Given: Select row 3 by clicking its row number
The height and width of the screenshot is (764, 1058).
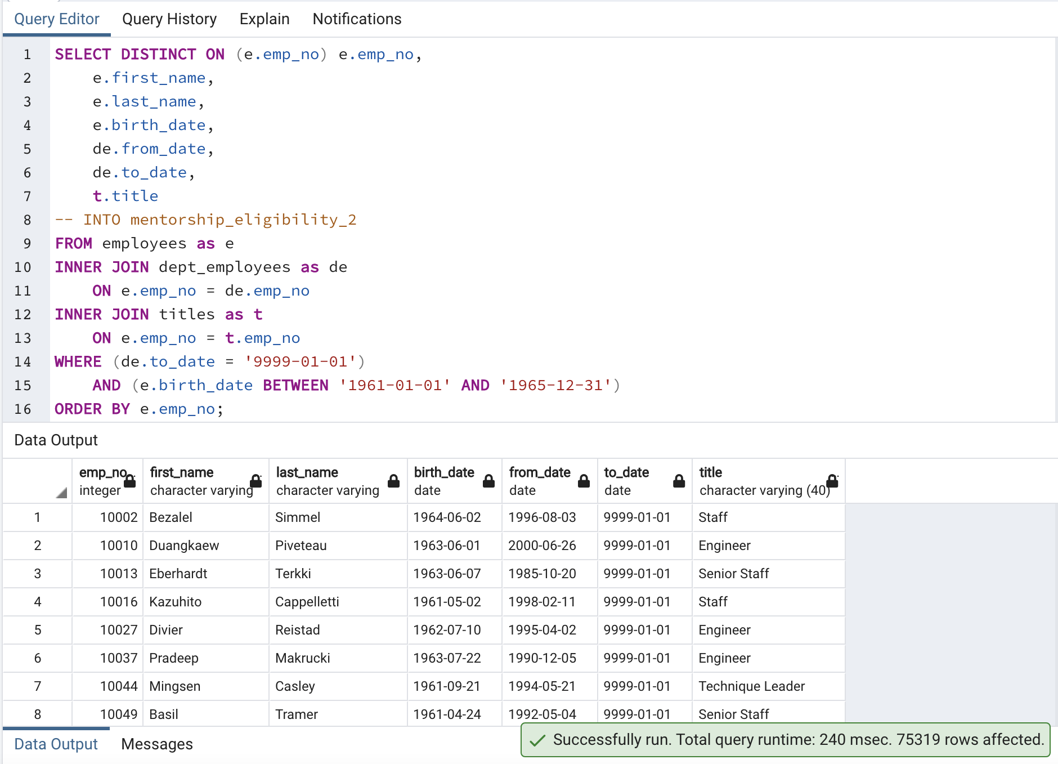Looking at the screenshot, I should point(37,573).
